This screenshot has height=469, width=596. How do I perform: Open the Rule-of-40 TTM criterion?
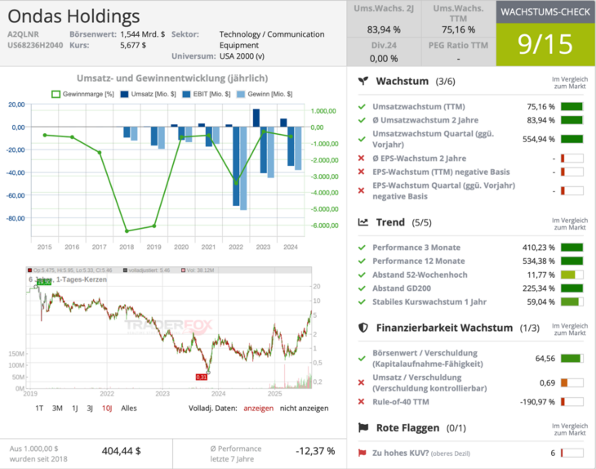point(401,402)
